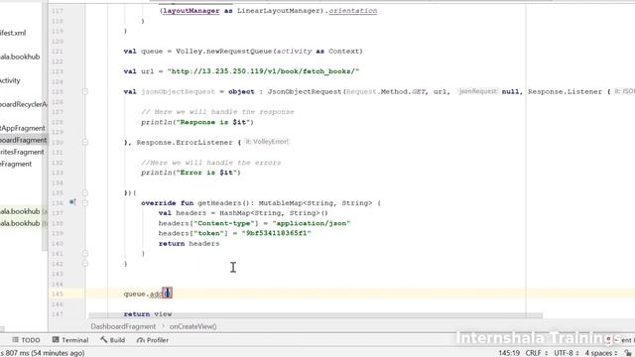Open the Build tool window tab
The height and width of the screenshot is (357, 635).
pyautogui.click(x=112, y=340)
